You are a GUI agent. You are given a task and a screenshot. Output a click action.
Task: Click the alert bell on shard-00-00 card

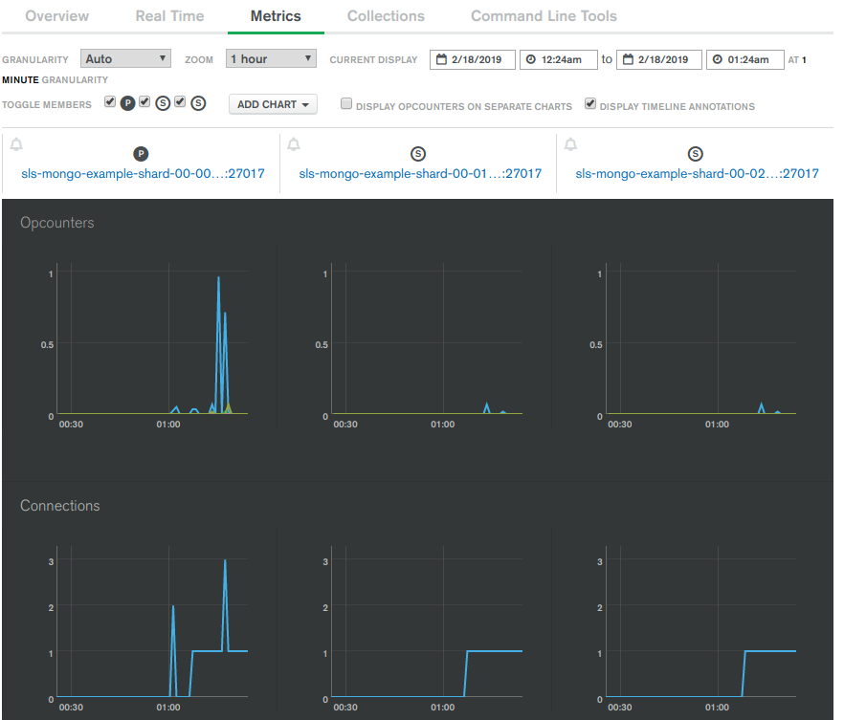[x=15, y=144]
